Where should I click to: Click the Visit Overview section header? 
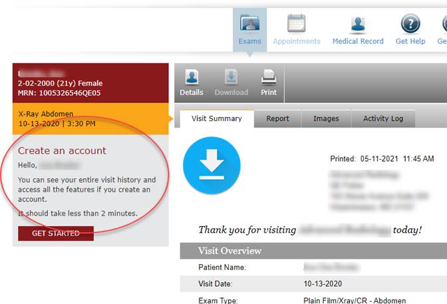pyautogui.click(x=229, y=251)
